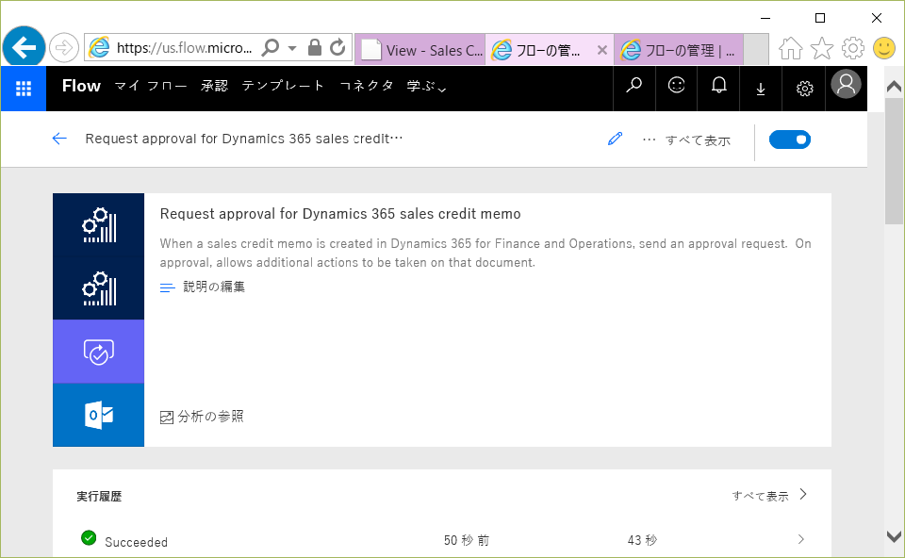Click the Outlook connector tile
905x558 pixels.
tap(99, 415)
